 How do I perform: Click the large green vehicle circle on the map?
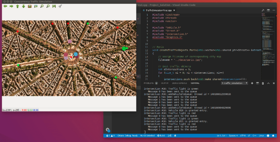click(x=124, y=49)
